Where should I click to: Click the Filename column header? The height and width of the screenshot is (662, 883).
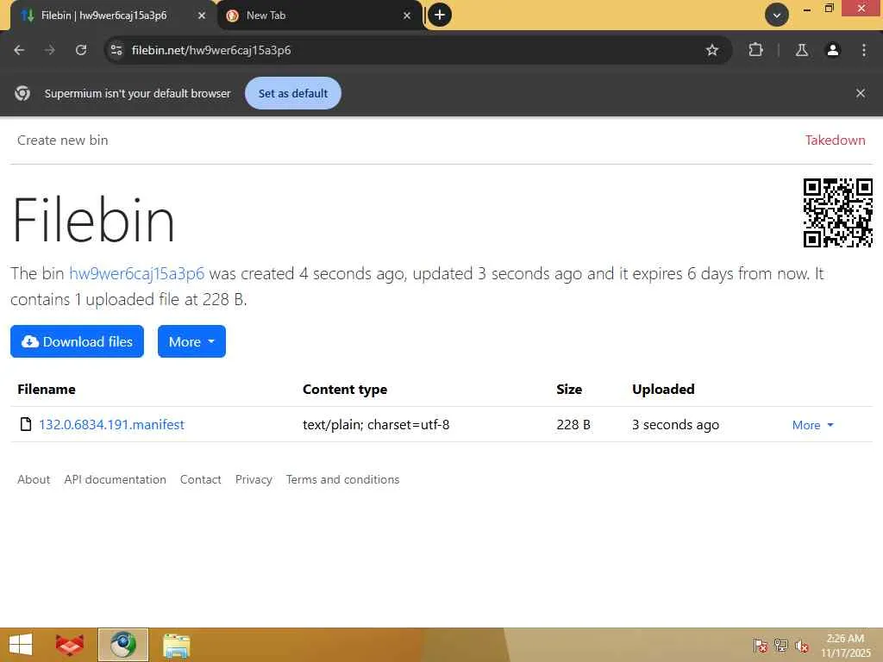tap(47, 389)
